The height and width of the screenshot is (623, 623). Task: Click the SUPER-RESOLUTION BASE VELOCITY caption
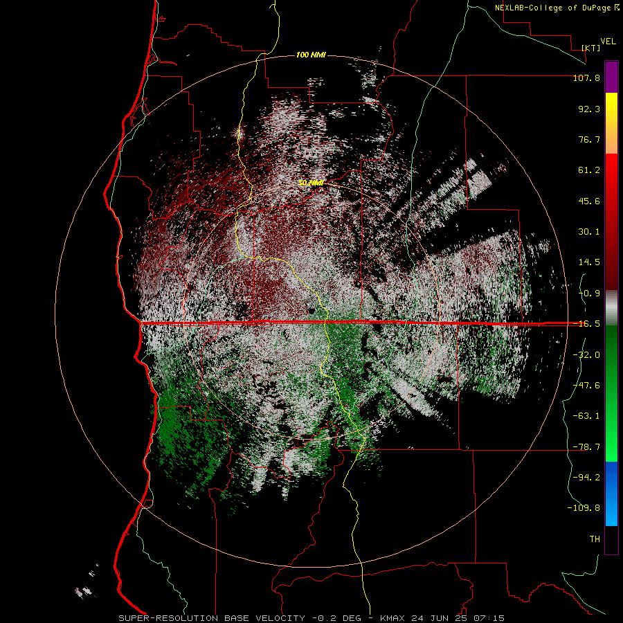212,618
